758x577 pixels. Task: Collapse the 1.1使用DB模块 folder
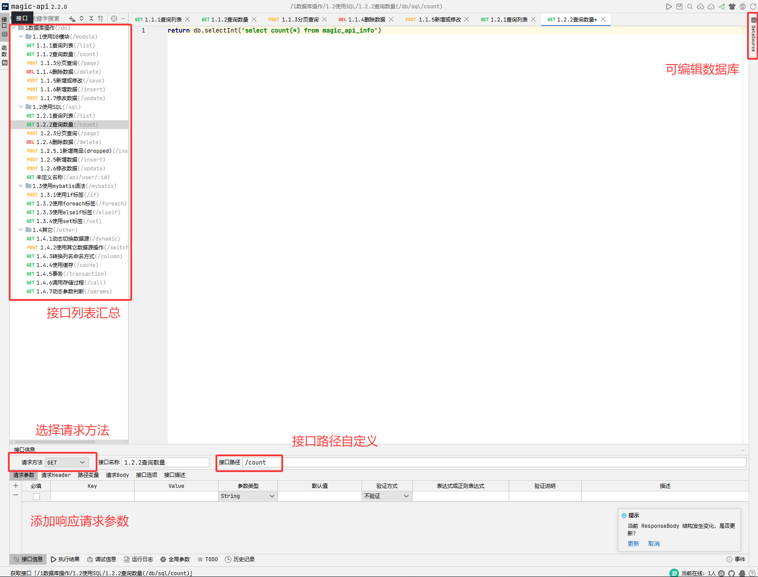(x=21, y=36)
